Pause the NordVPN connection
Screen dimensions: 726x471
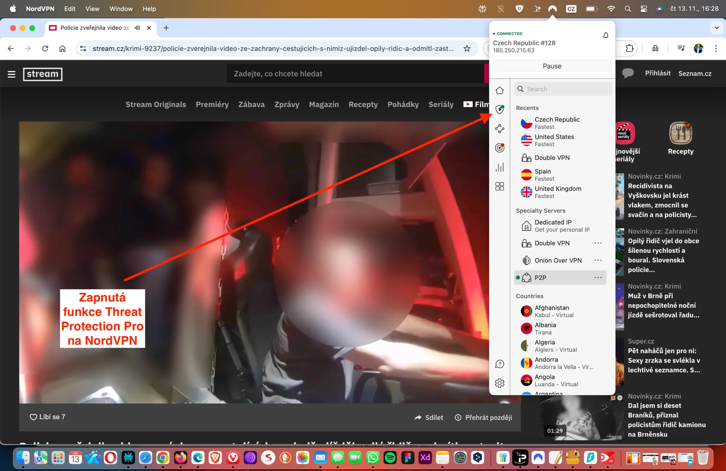tap(552, 66)
